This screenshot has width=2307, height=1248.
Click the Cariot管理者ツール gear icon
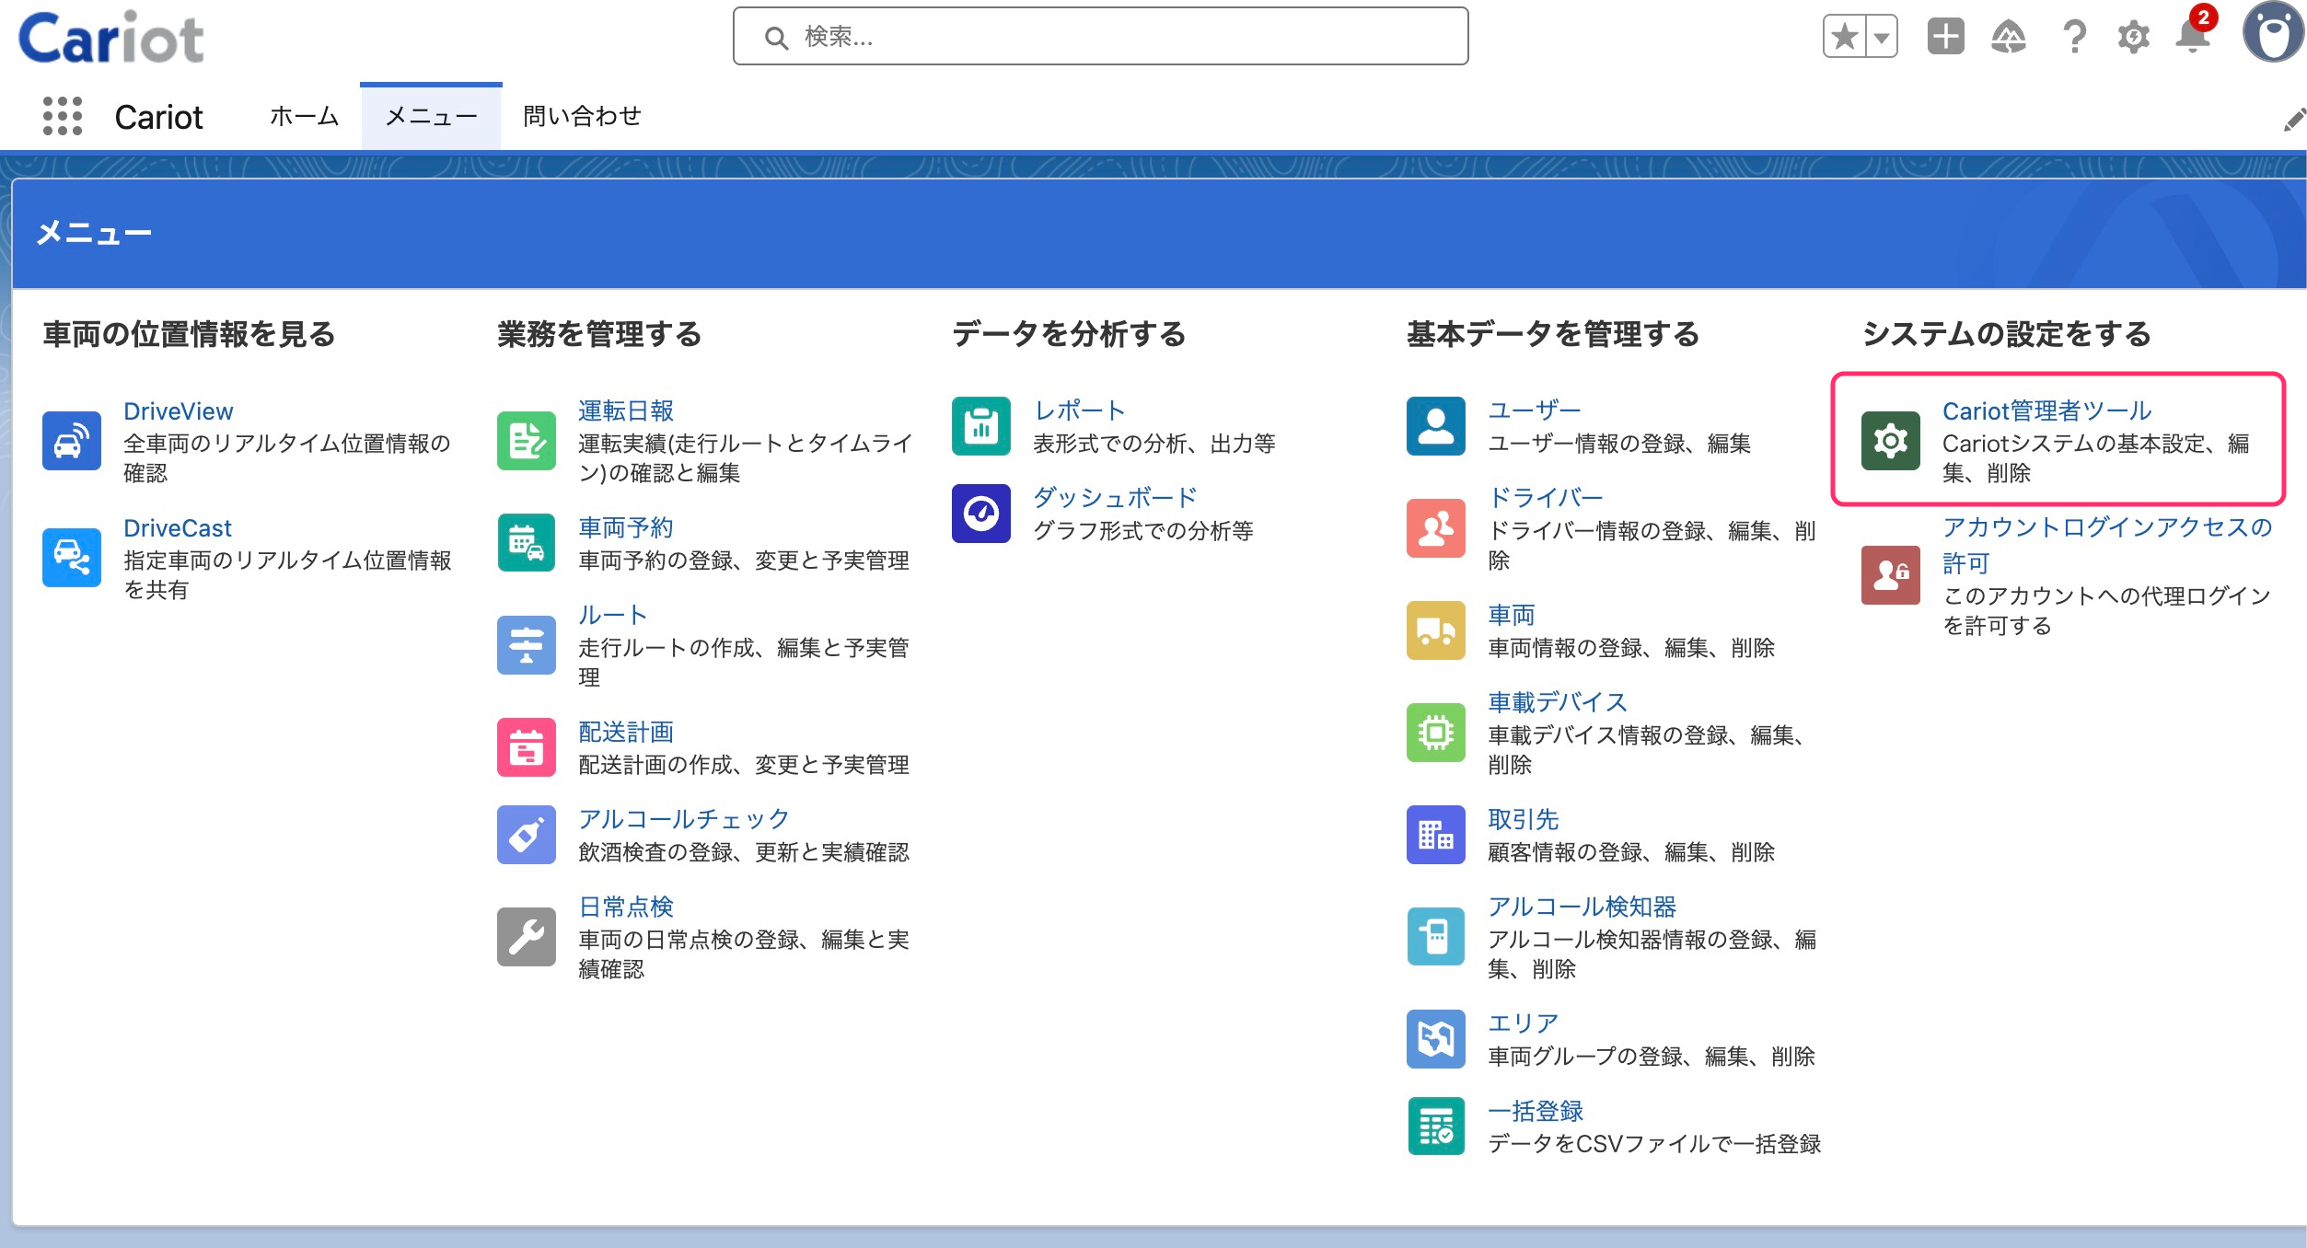[x=1891, y=441]
